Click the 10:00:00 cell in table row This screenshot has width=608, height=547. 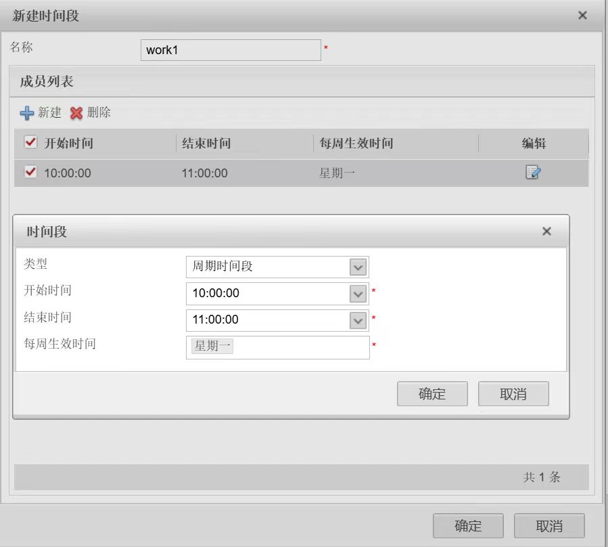pos(68,173)
